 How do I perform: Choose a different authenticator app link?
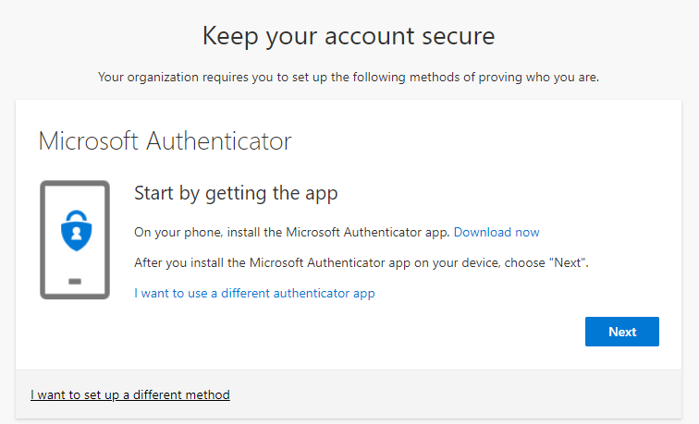[x=254, y=293]
